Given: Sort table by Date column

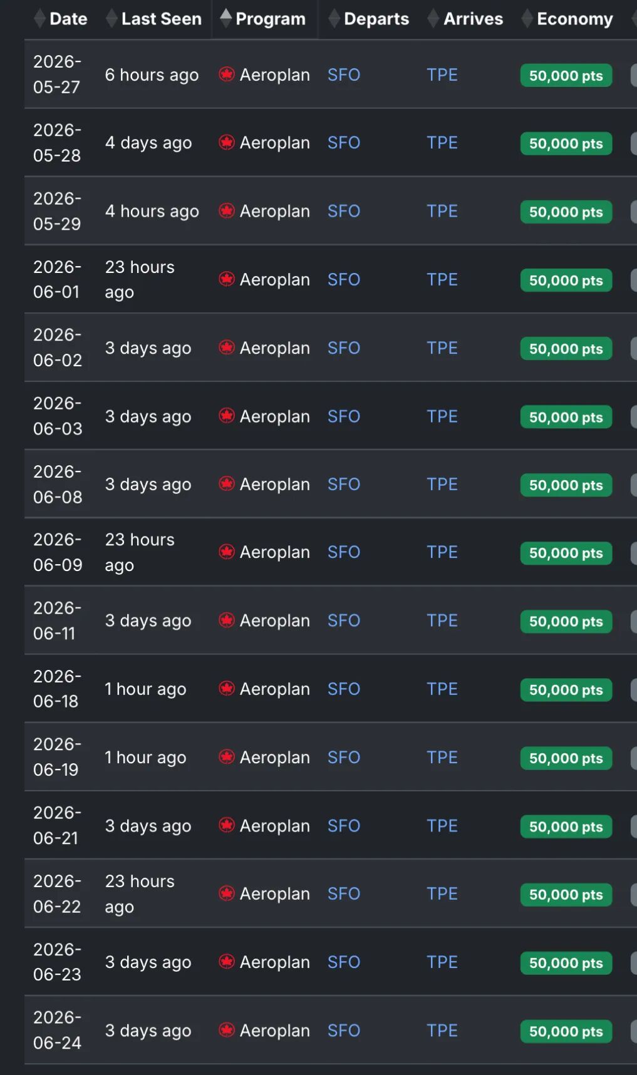Looking at the screenshot, I should tap(68, 19).
